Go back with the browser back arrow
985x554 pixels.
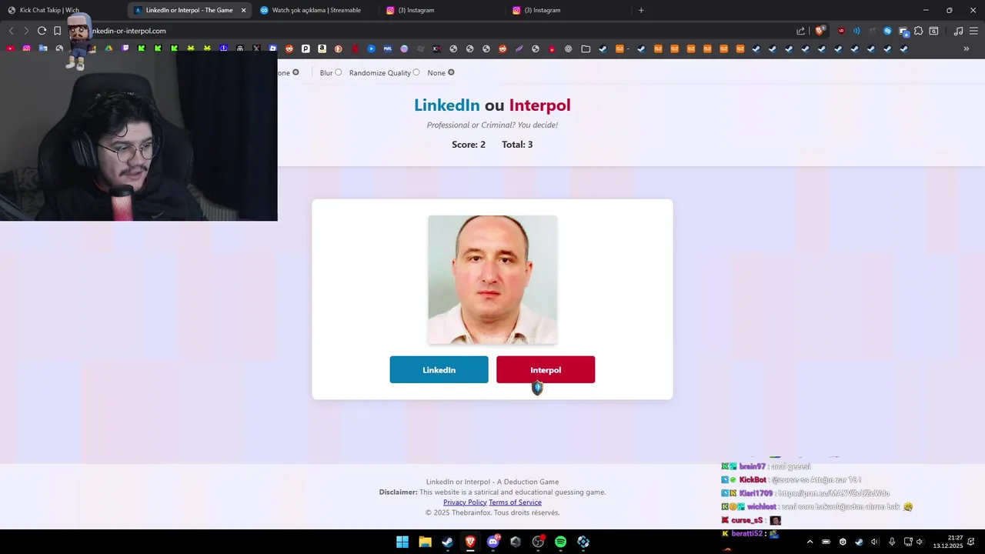point(11,31)
